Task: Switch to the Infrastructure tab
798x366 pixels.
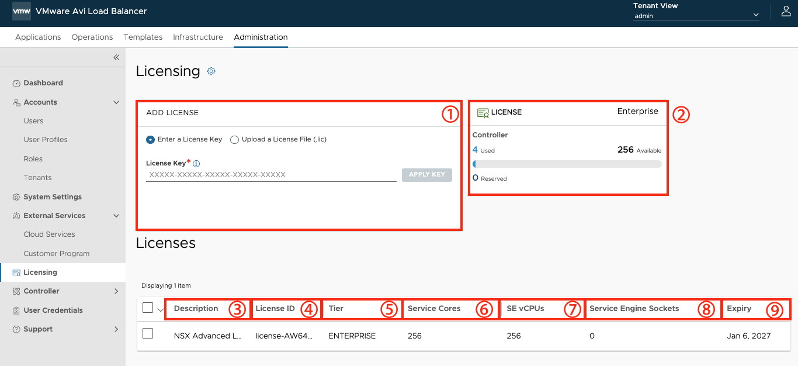Action: [198, 37]
